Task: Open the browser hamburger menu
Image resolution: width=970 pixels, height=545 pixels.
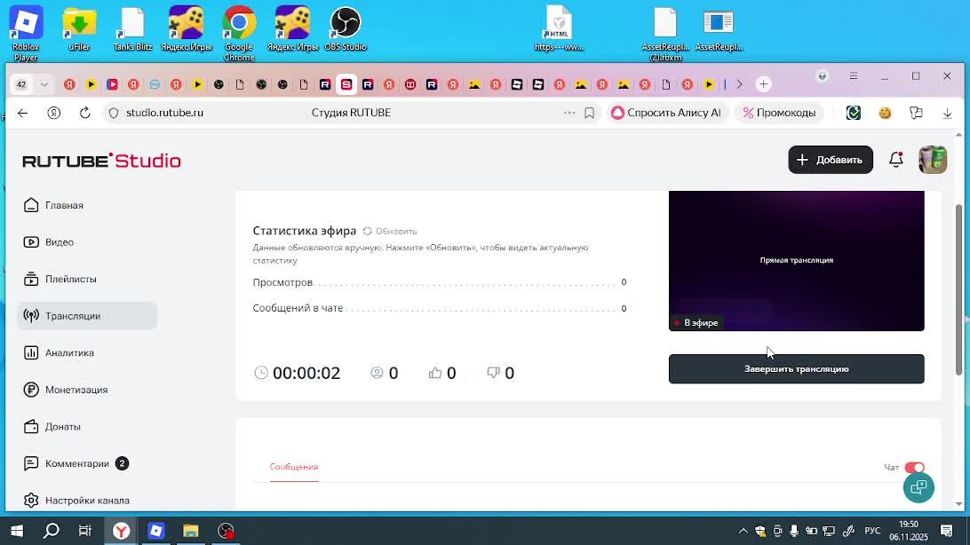Action: coord(854,76)
